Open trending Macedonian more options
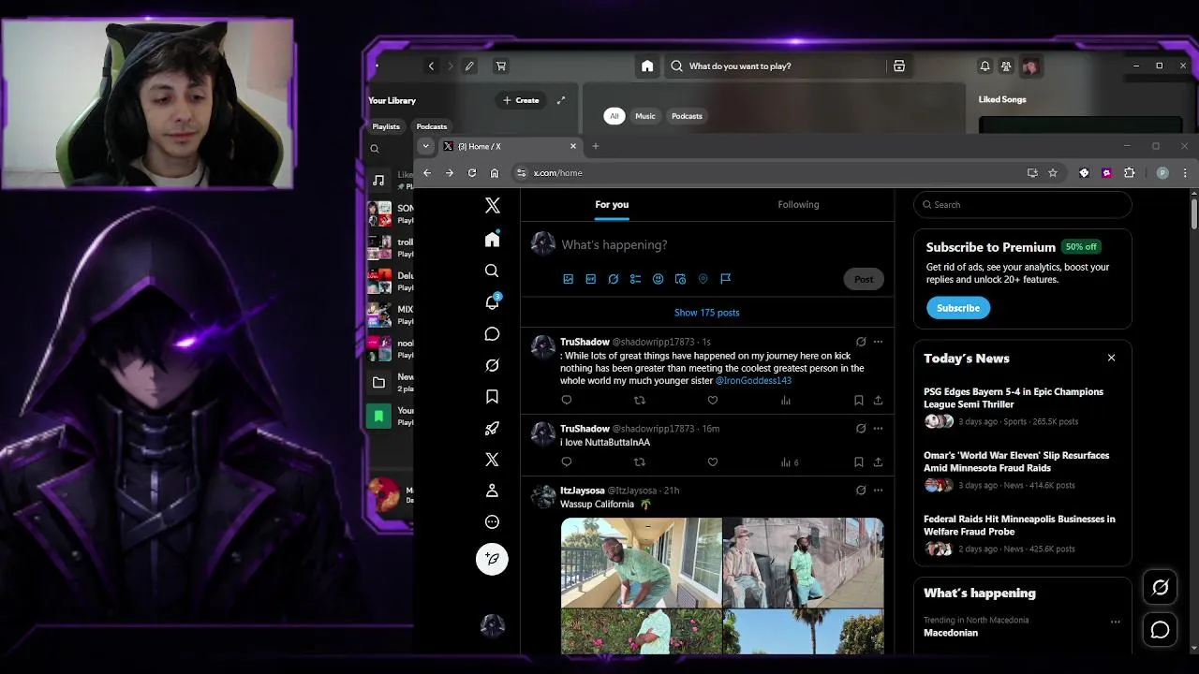This screenshot has height=674, width=1199. pyautogui.click(x=1115, y=622)
